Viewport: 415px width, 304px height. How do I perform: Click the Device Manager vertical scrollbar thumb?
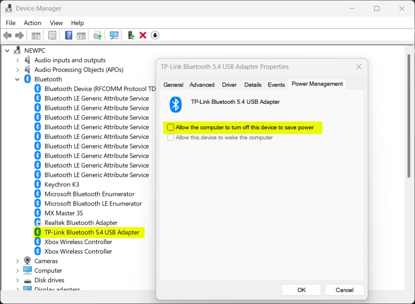click(x=409, y=116)
